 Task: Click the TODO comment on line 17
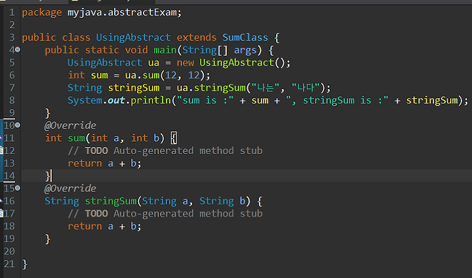point(165,214)
